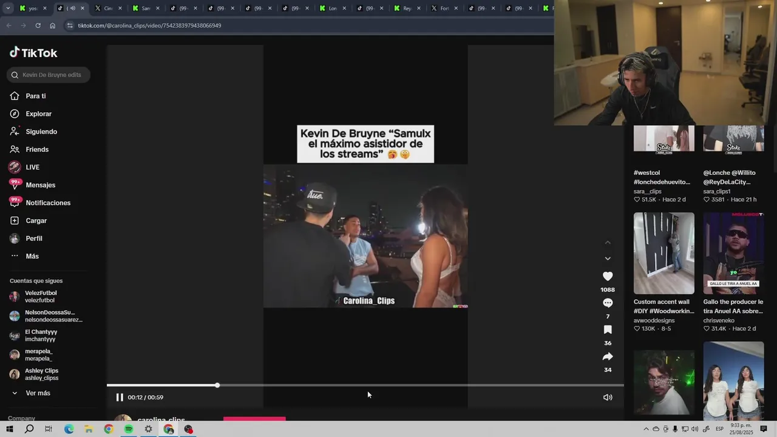The image size is (777, 437).
Task: Mute the video volume
Action: [x=608, y=397]
